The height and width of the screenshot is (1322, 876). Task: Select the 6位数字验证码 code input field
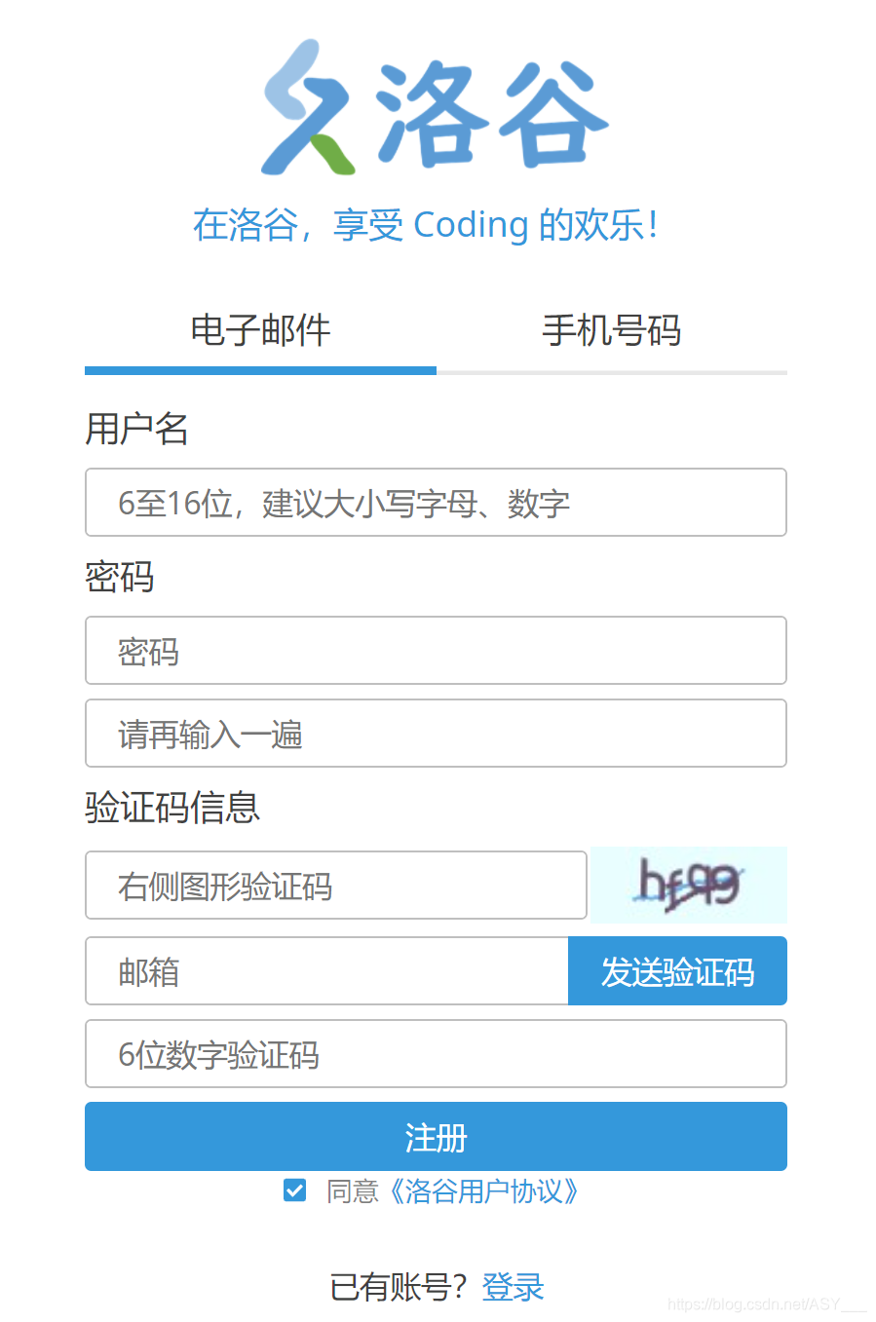tap(436, 1053)
